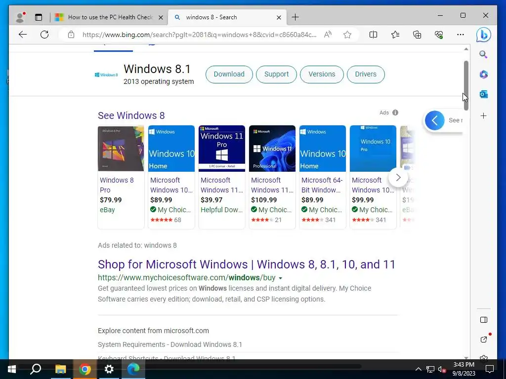Open Windows 8 Pro $79.99 product image
The height and width of the screenshot is (379, 506).
pos(121,148)
